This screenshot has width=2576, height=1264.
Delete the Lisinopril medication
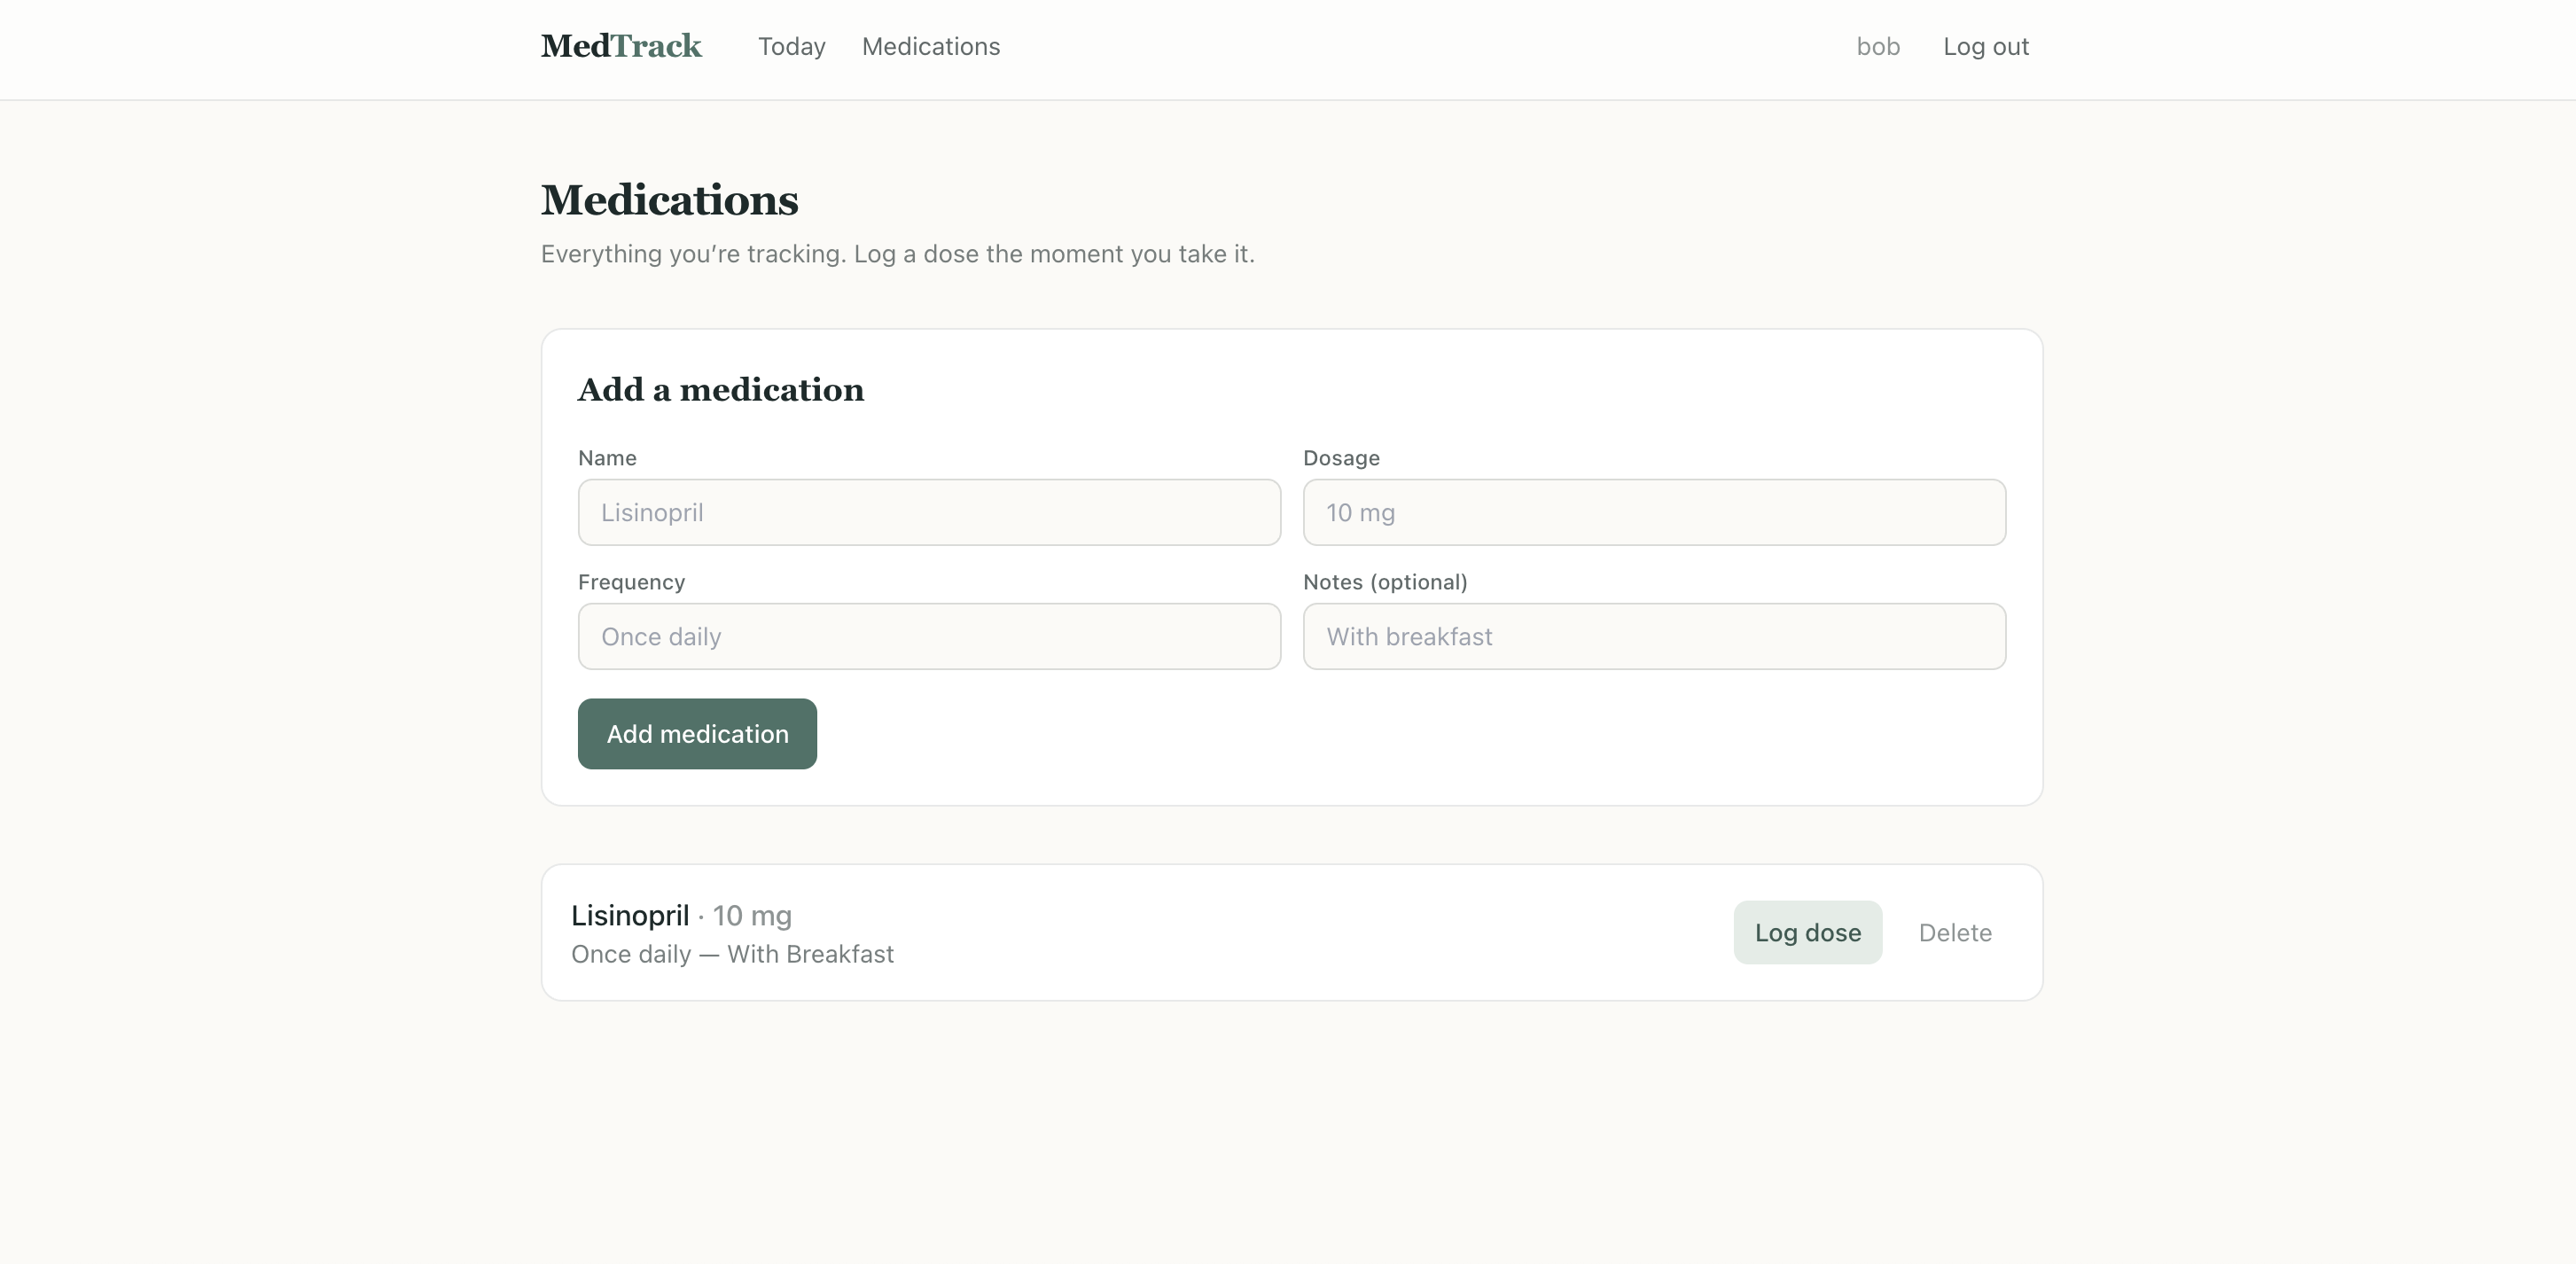click(x=1954, y=933)
